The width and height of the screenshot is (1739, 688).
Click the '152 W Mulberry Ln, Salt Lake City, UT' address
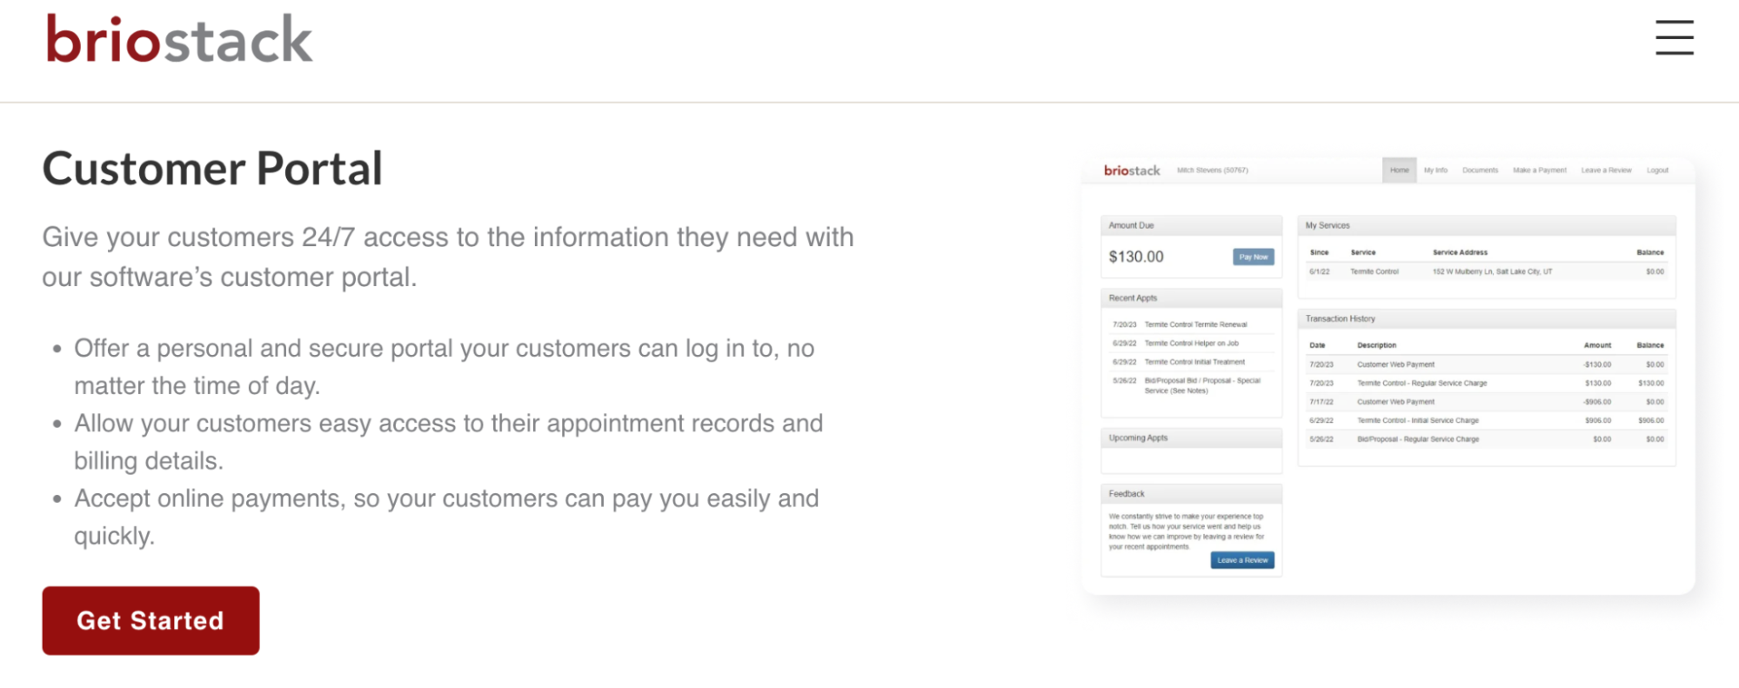click(x=1492, y=271)
